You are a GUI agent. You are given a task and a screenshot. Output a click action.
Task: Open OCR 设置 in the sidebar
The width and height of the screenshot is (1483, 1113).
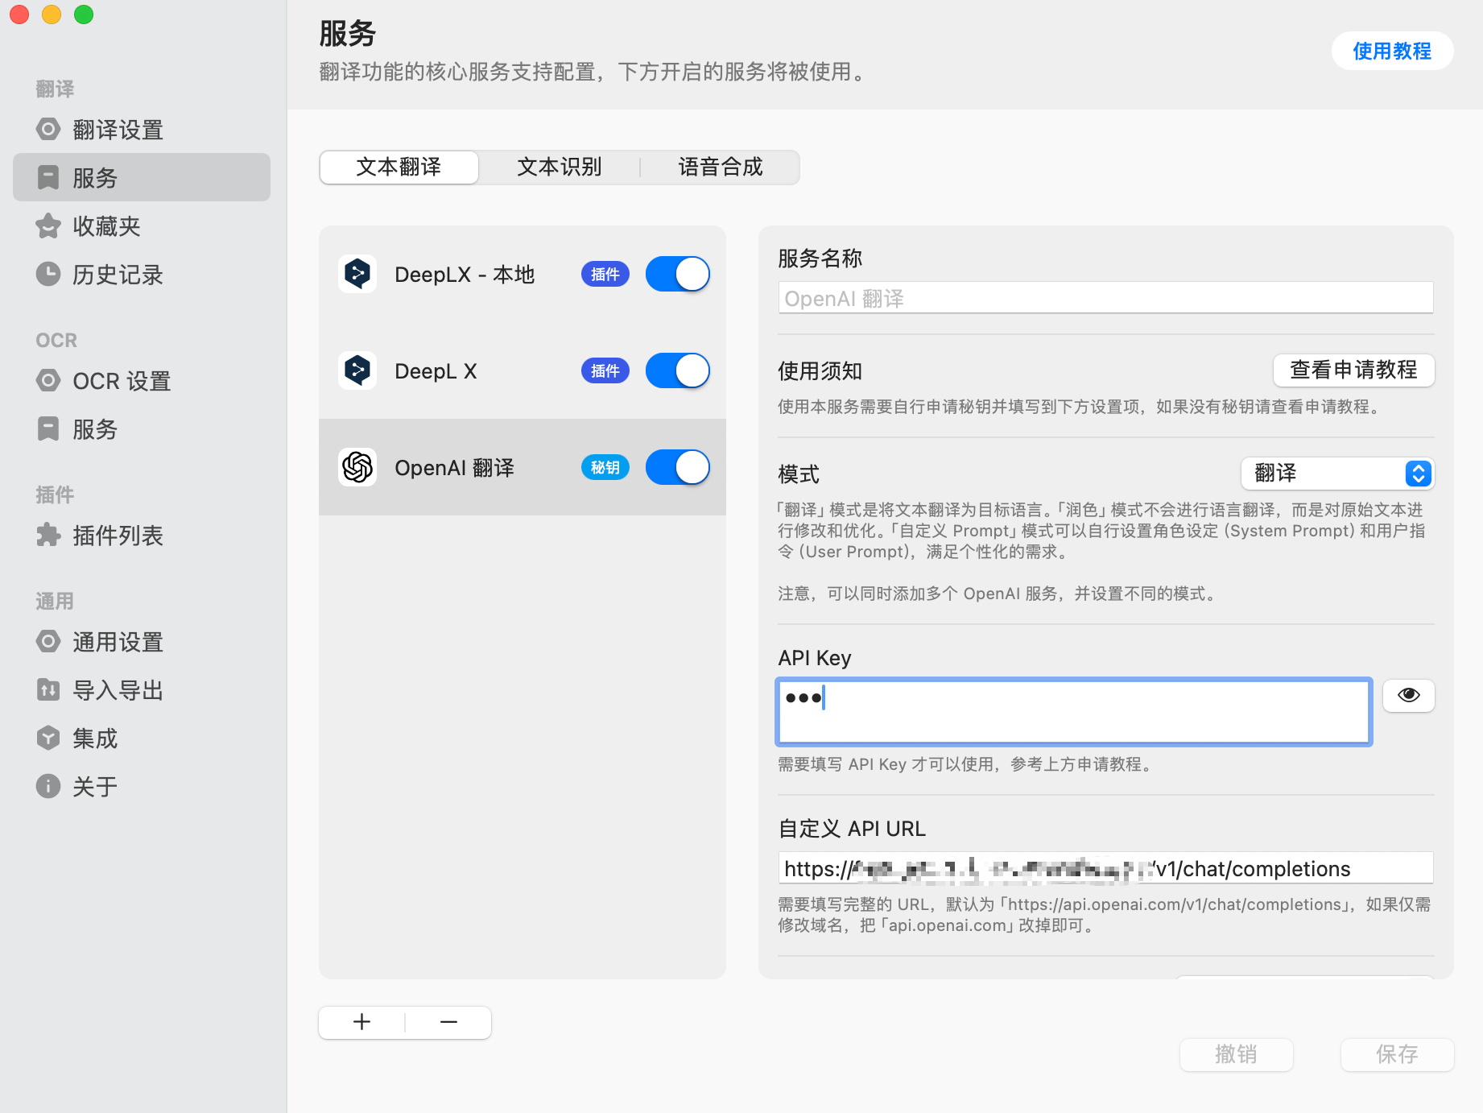coord(142,381)
